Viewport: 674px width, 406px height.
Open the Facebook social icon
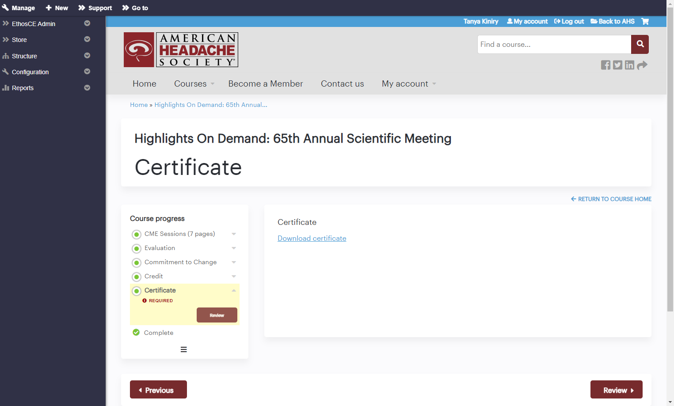click(x=605, y=65)
